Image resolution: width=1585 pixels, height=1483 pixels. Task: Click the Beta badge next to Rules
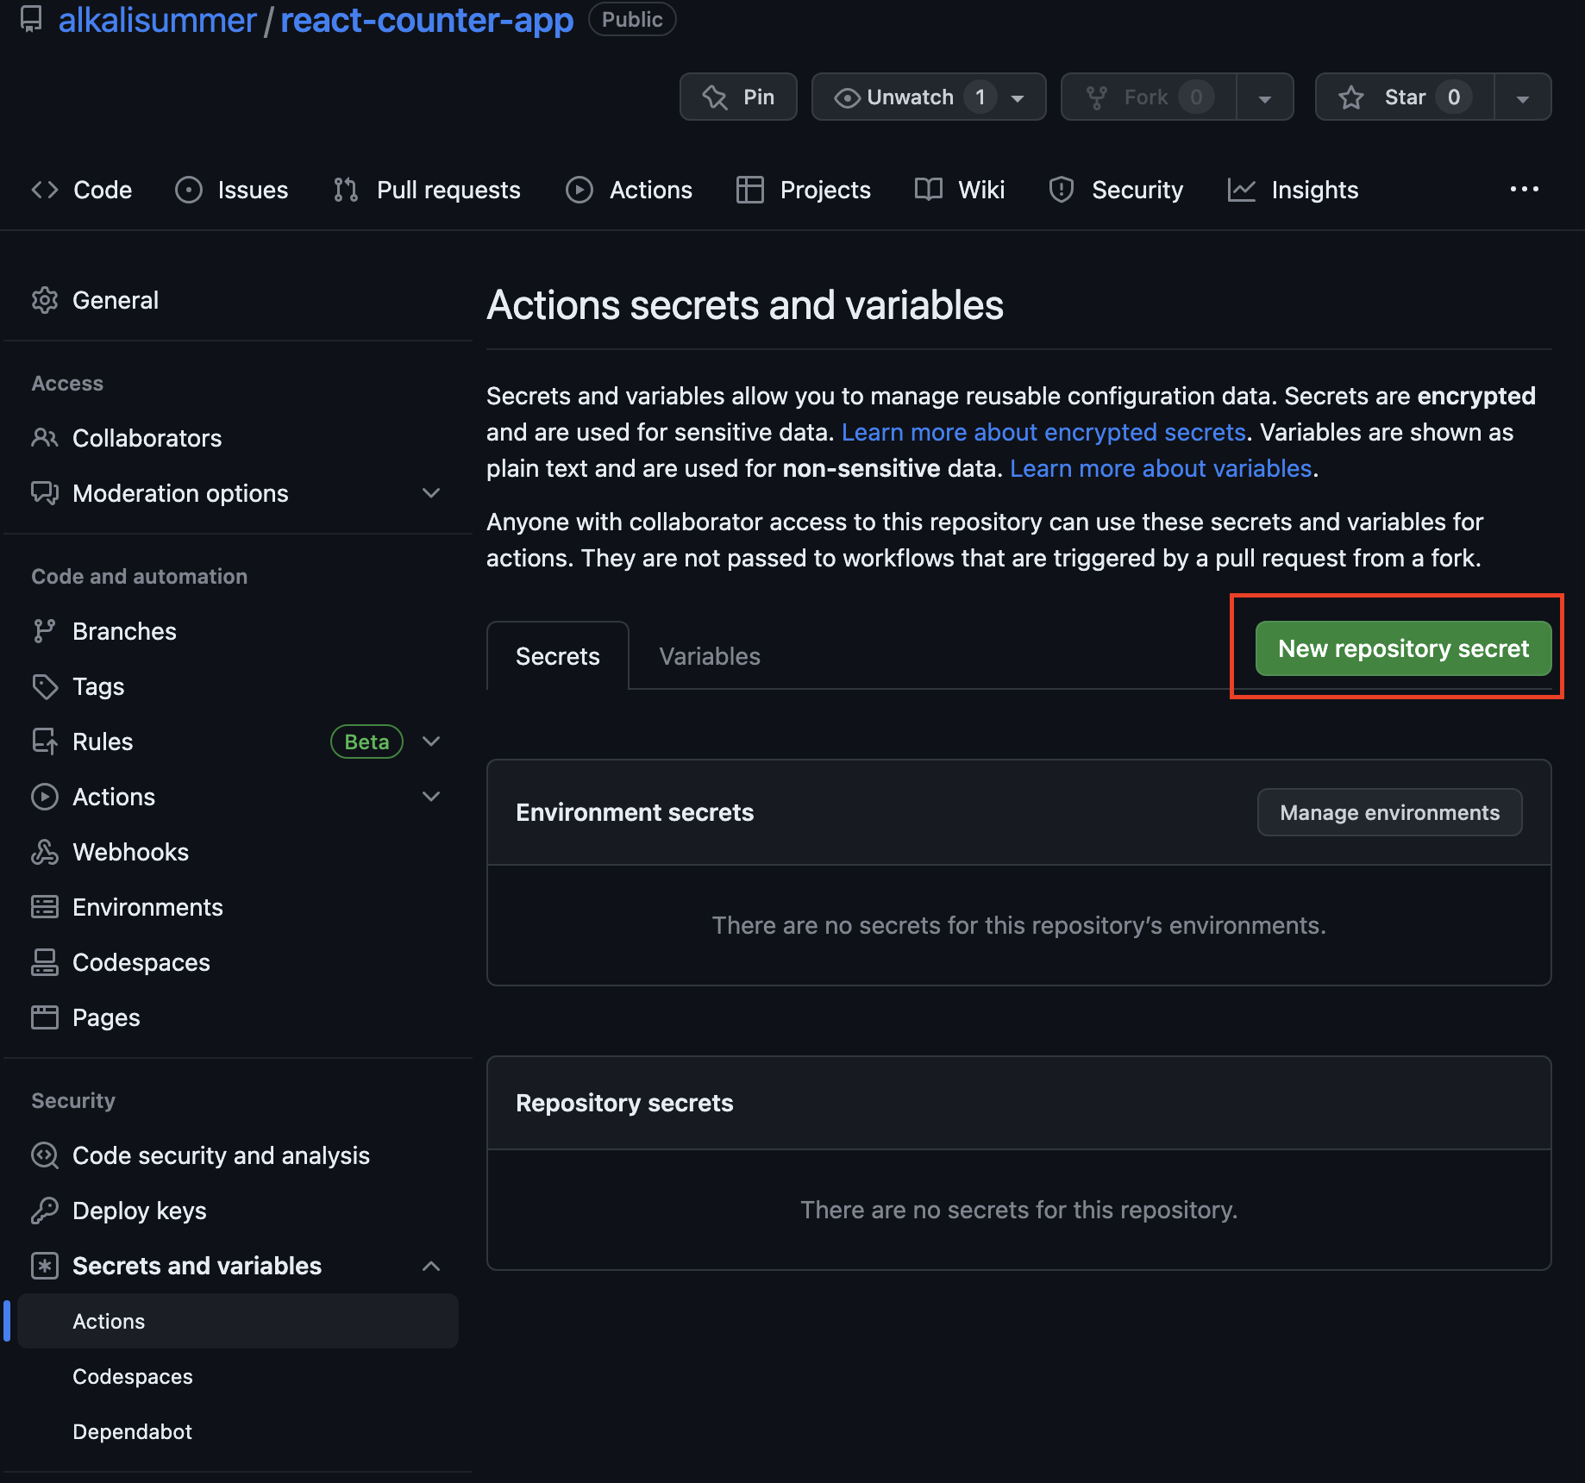[366, 741]
